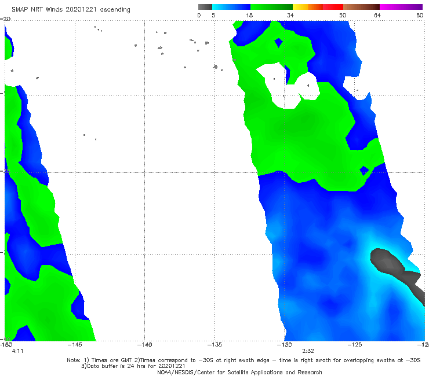Screen dimensions: 429x376
Task: Click the gray segment of the color bar
Action: [x=205, y=7]
